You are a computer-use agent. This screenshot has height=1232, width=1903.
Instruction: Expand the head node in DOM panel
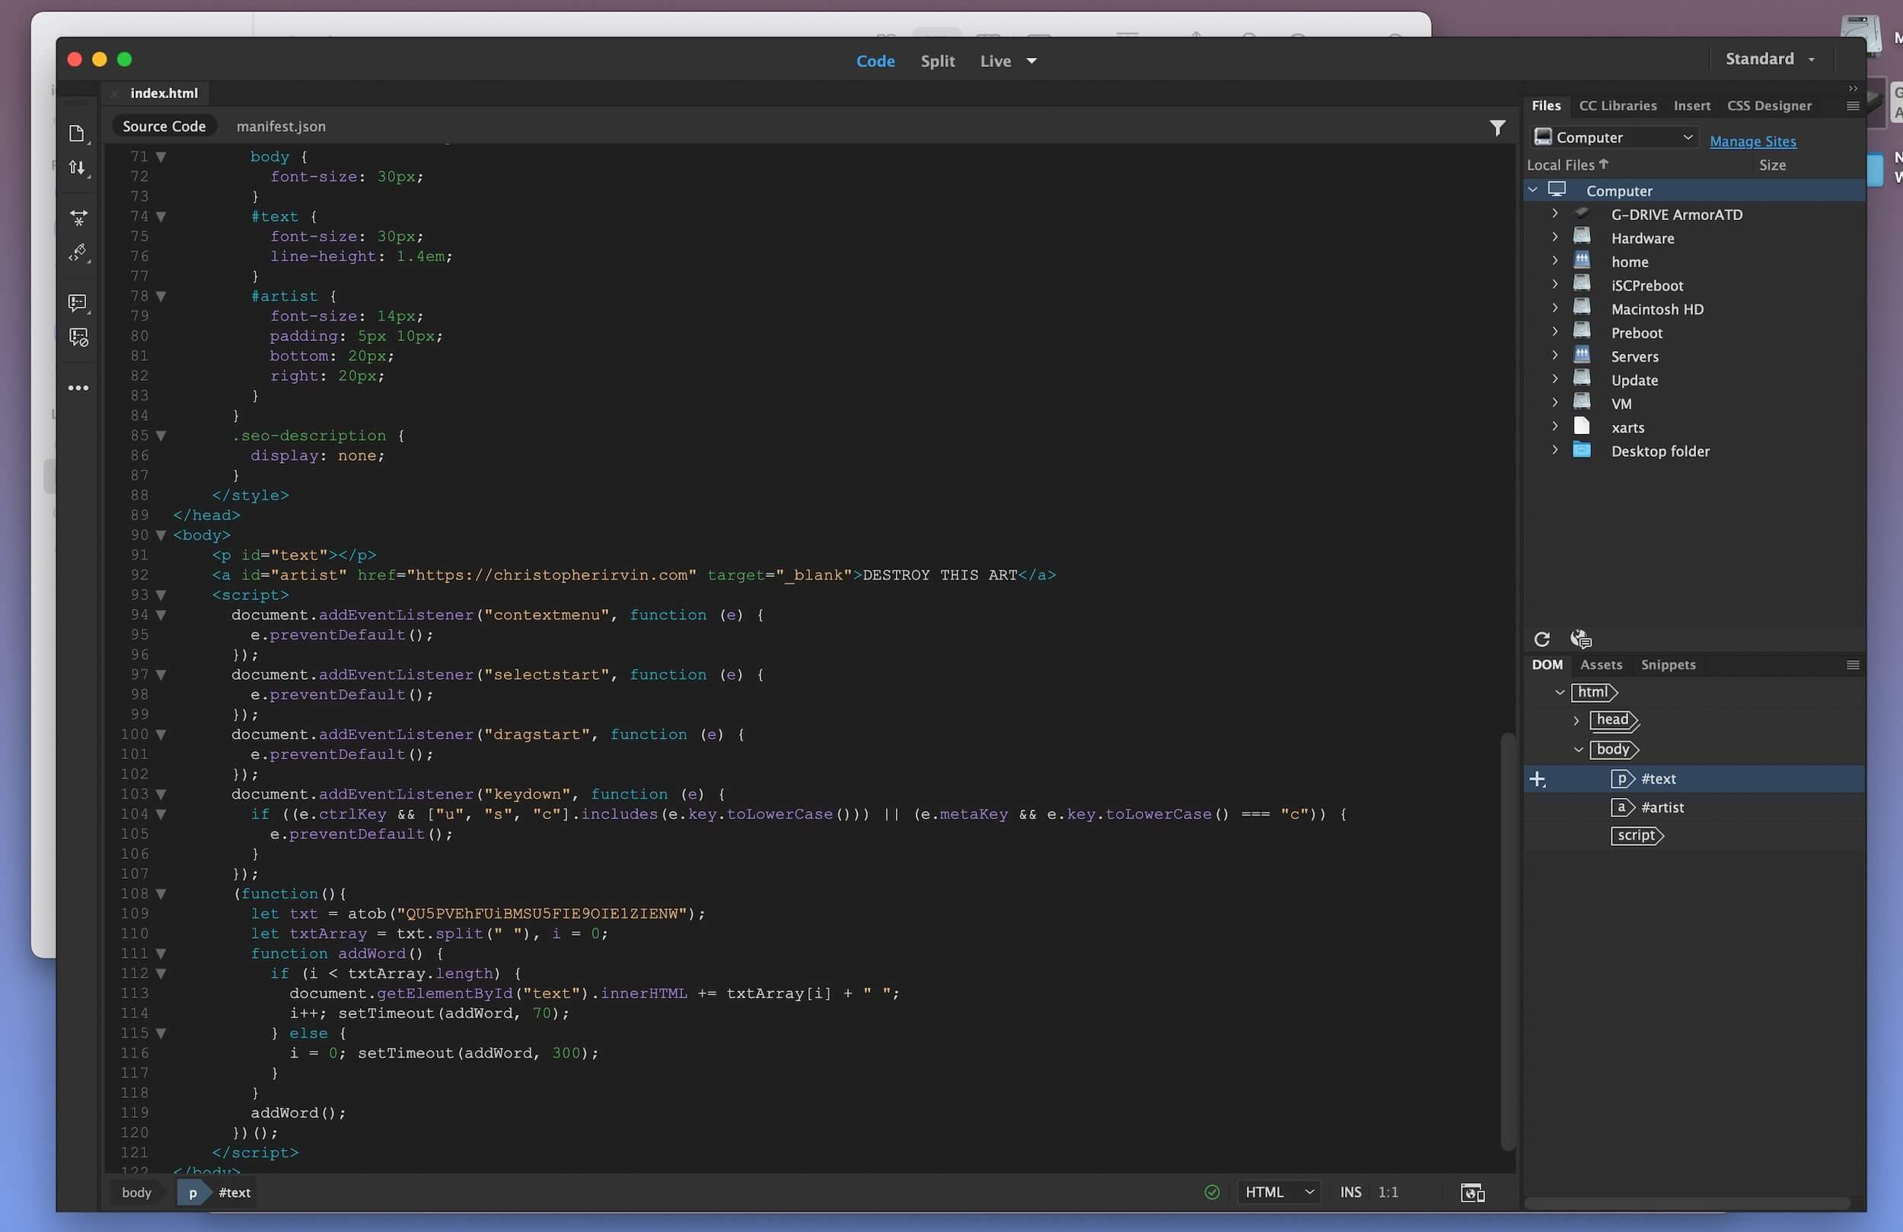[x=1575, y=721]
